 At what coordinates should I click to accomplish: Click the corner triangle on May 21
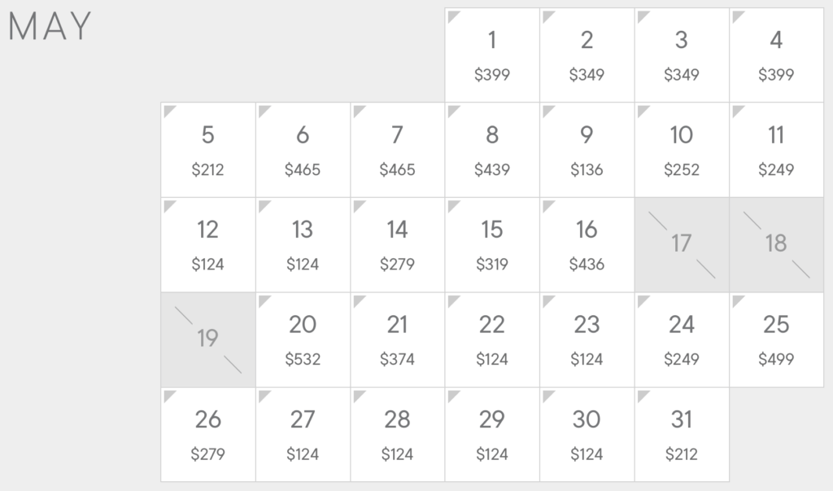tap(359, 301)
